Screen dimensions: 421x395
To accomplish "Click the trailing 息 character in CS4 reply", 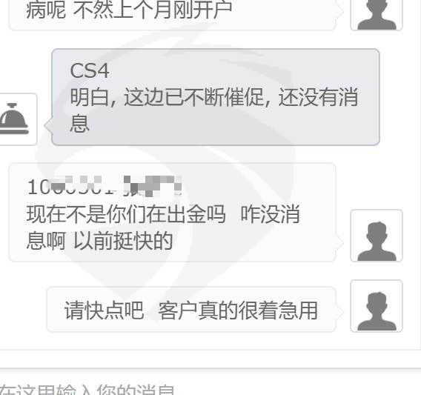I will tap(79, 123).
